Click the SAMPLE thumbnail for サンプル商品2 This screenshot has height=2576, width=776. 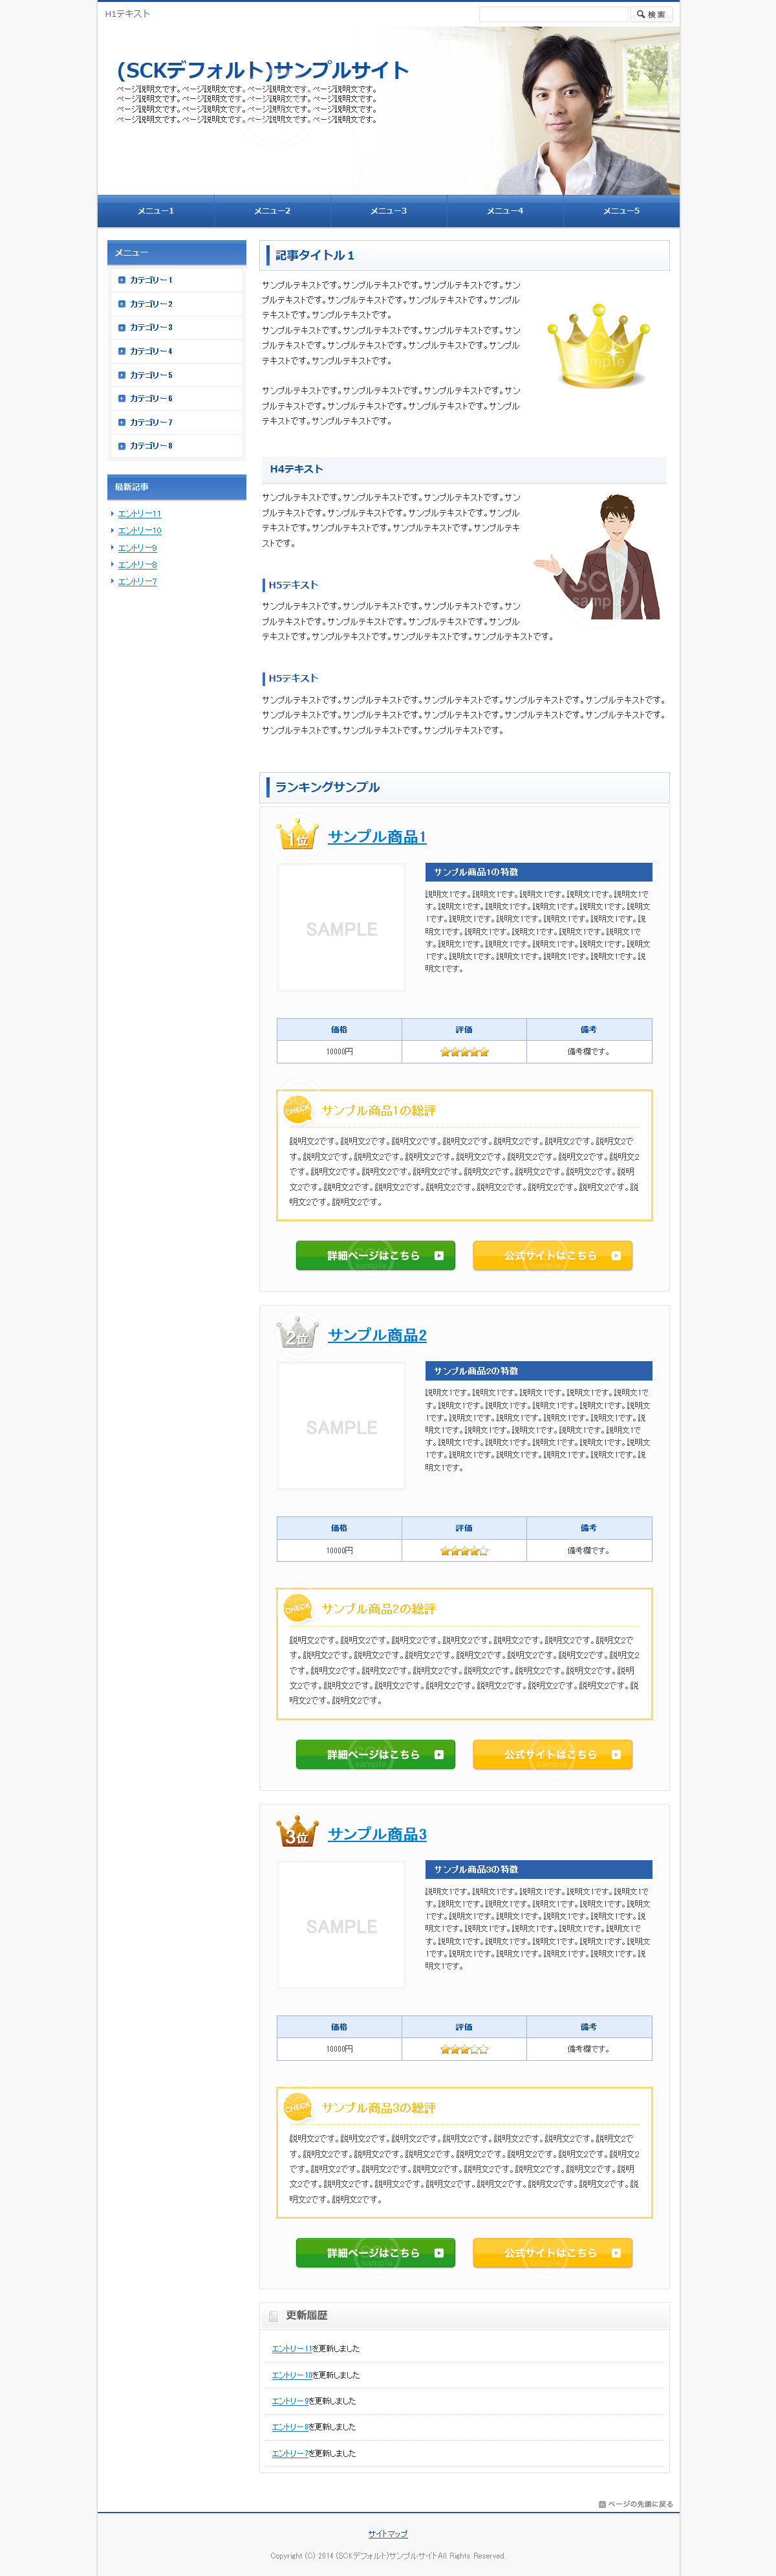341,1427
